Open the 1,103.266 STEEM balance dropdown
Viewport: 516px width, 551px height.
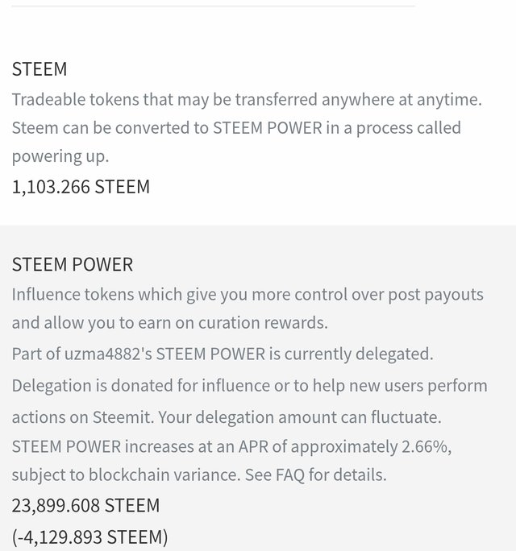(x=81, y=187)
